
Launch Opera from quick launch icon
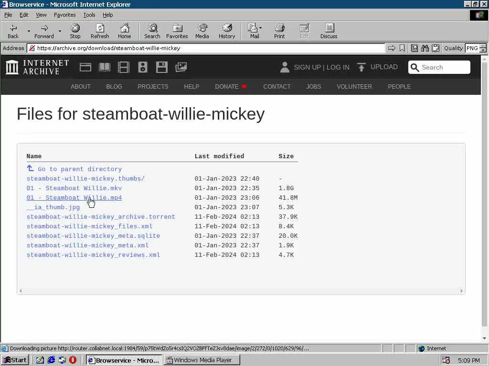(73, 360)
